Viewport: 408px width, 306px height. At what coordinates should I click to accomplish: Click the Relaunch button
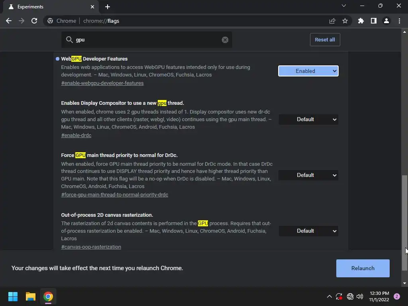click(363, 268)
